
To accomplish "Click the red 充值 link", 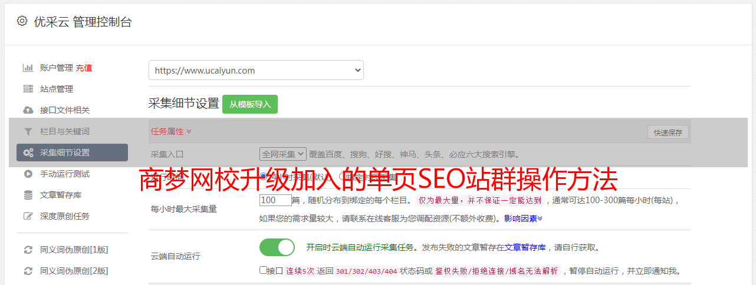I will (x=84, y=68).
